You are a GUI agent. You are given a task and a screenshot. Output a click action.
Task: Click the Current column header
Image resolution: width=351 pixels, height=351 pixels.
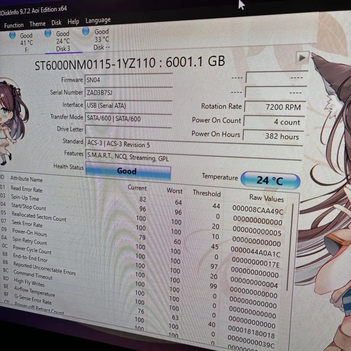(x=137, y=188)
